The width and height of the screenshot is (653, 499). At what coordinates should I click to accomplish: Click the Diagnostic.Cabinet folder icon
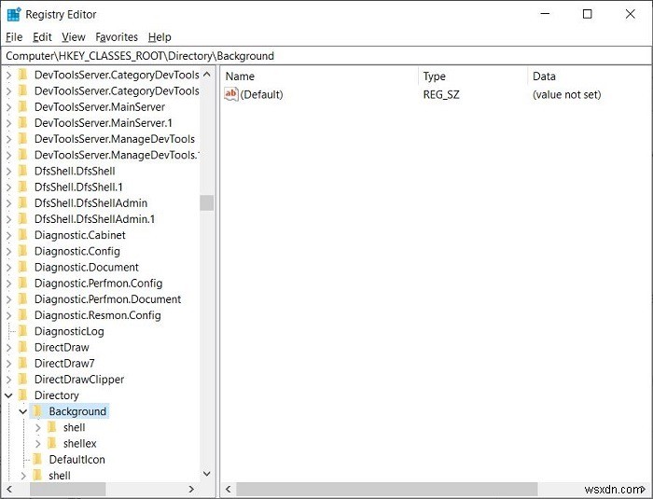coord(23,235)
